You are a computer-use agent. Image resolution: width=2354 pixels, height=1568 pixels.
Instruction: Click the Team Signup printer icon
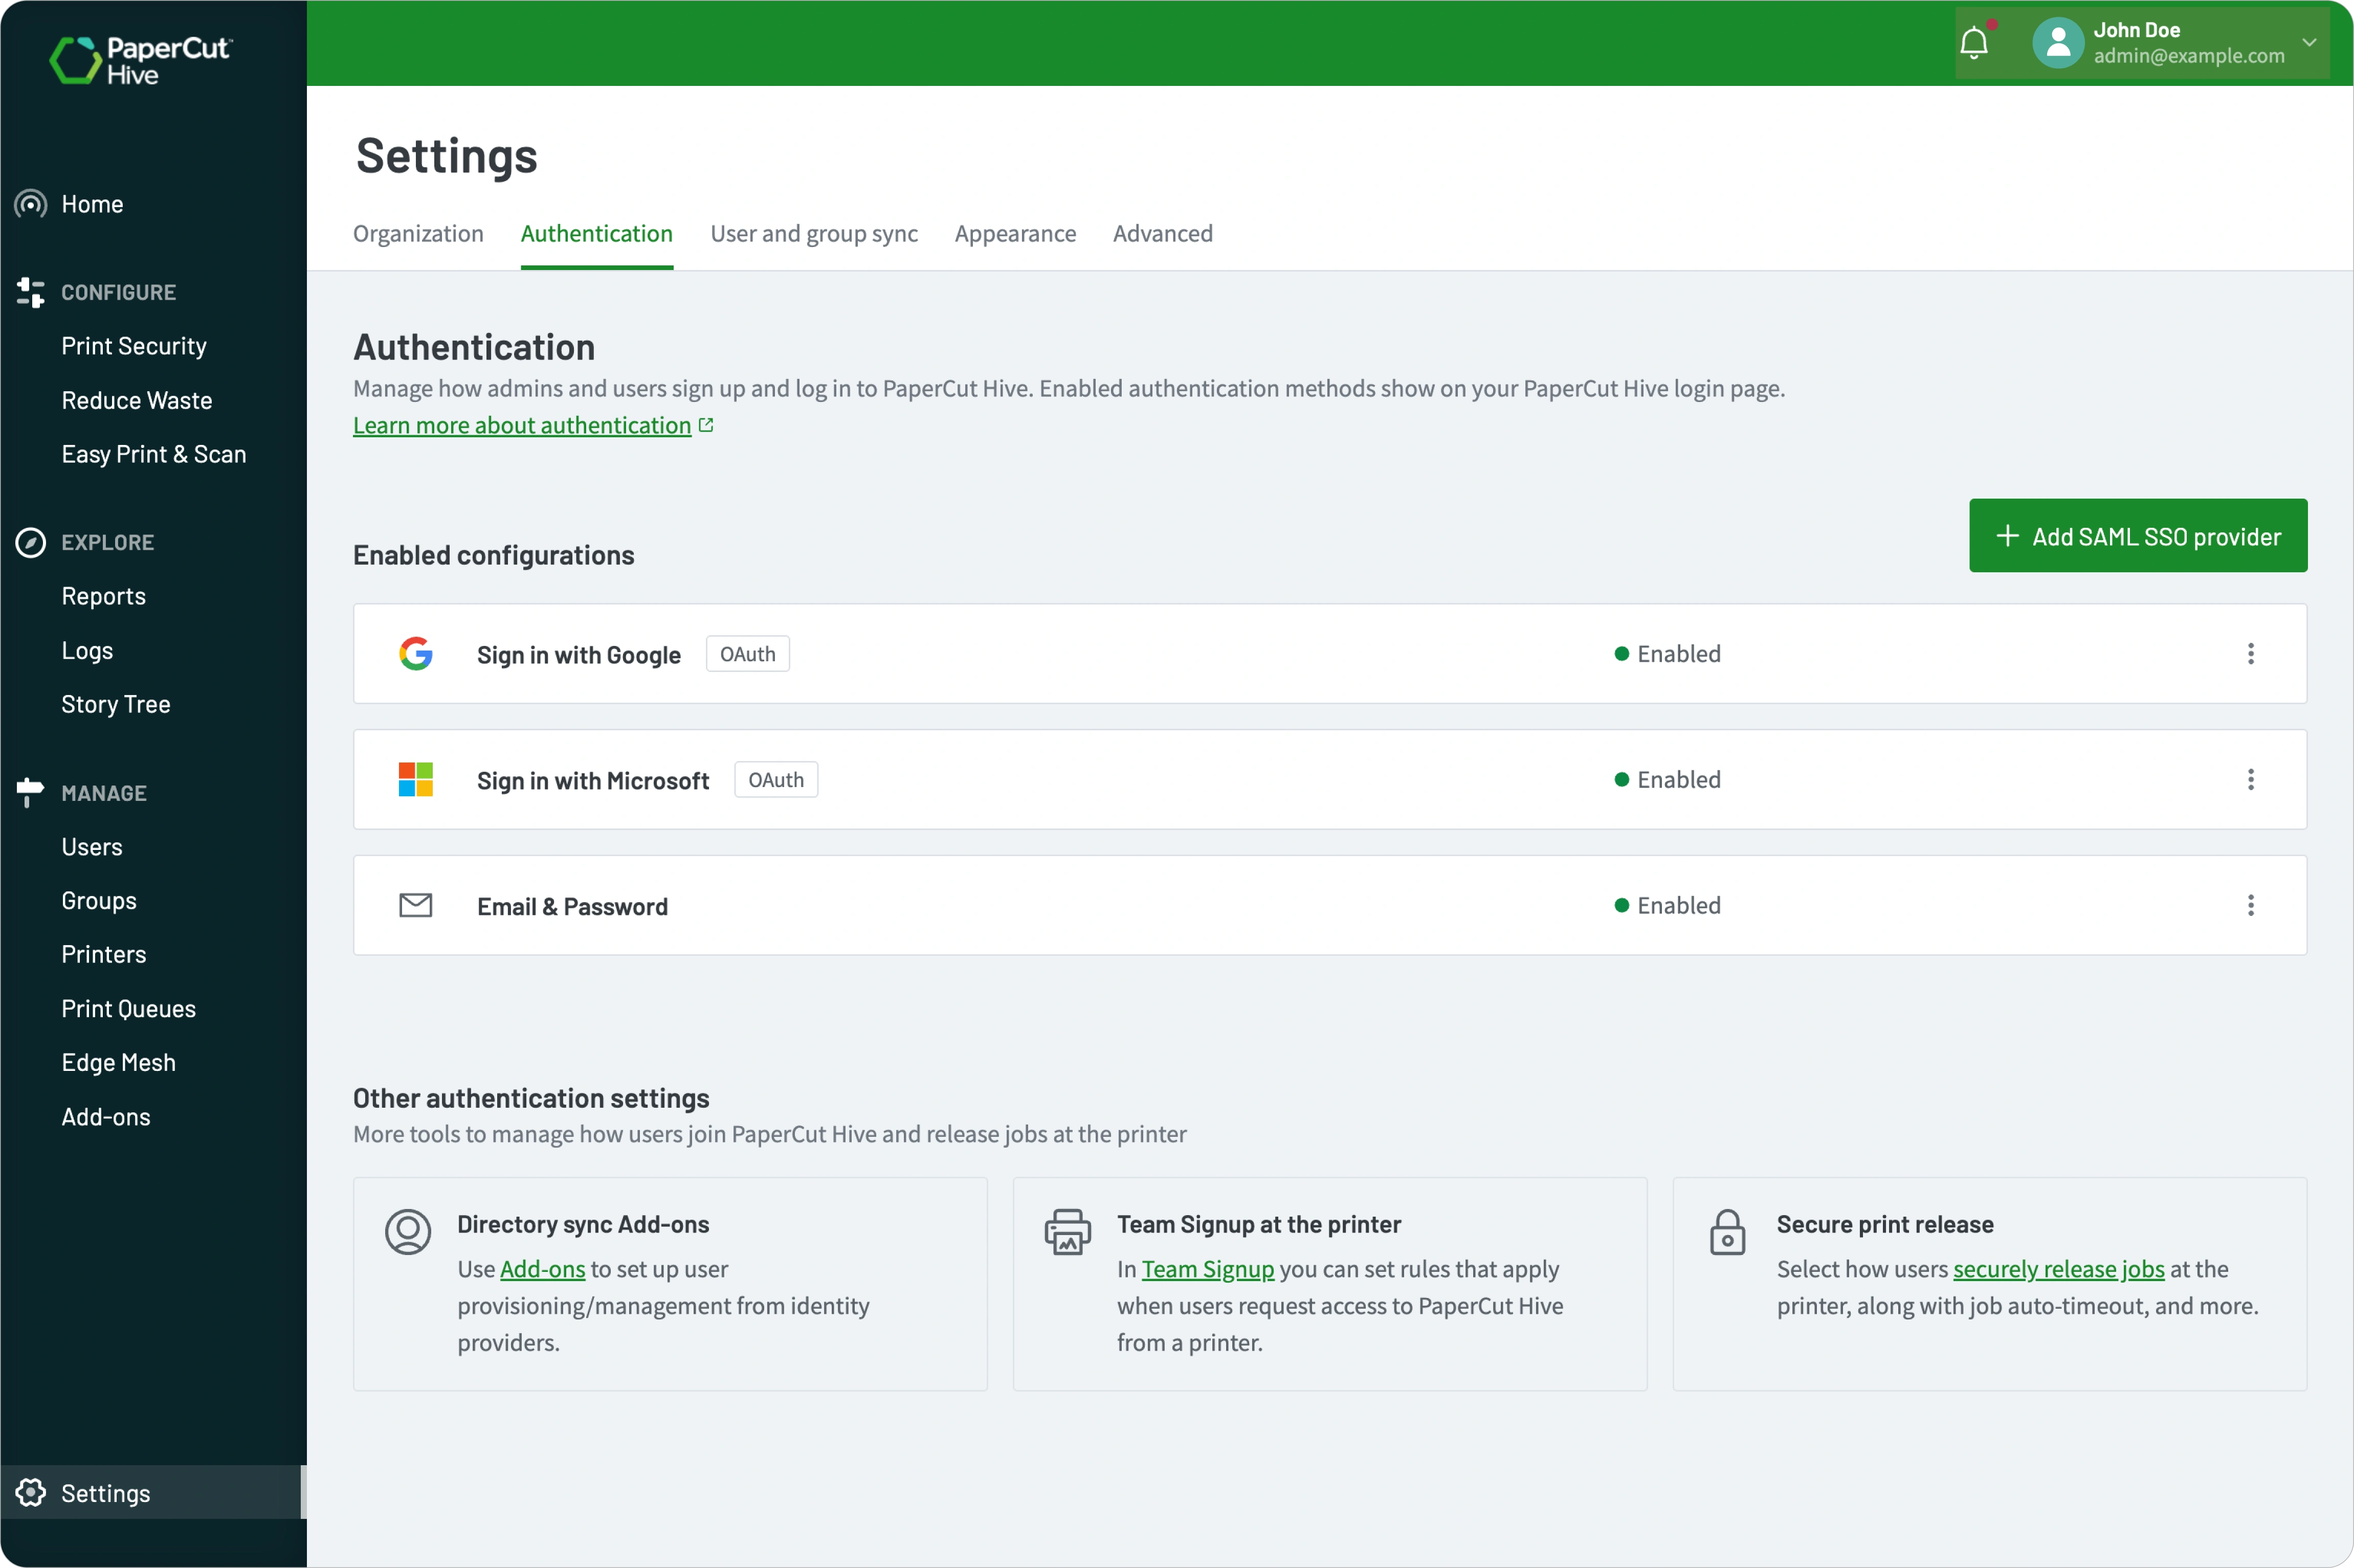[x=1067, y=1232]
